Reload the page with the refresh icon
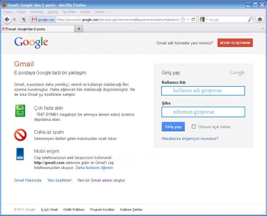 tap(193, 20)
